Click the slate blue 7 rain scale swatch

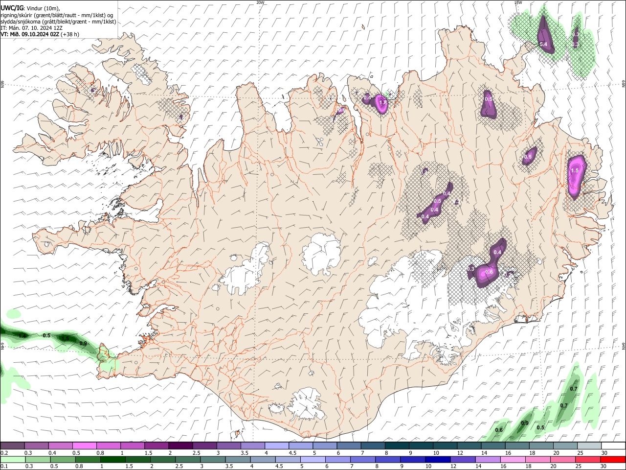(362, 459)
